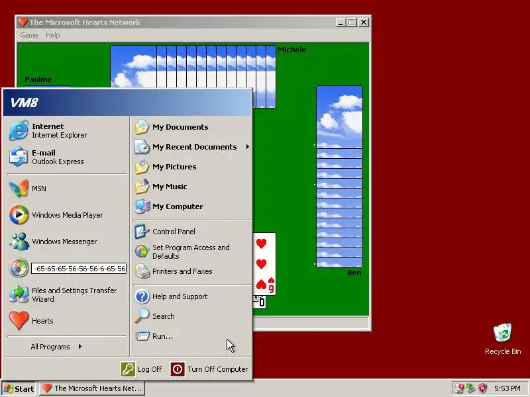Click the clock showing 5:53 PM

[507, 388]
